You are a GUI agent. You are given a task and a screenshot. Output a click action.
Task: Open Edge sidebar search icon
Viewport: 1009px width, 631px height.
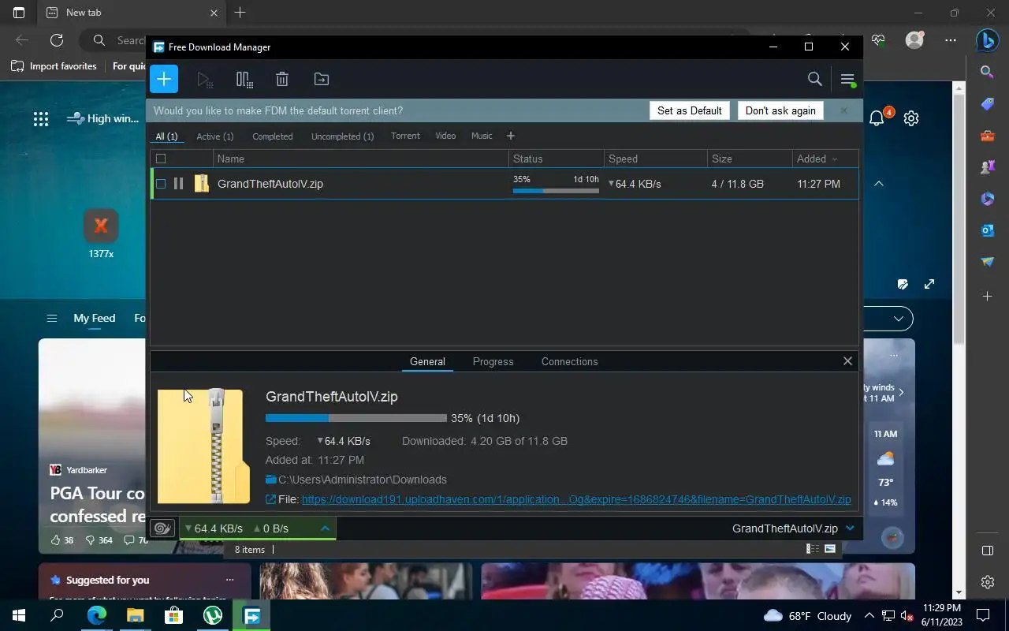tap(987, 72)
